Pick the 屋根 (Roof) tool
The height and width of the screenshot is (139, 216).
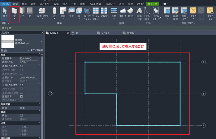click(x=63, y=12)
